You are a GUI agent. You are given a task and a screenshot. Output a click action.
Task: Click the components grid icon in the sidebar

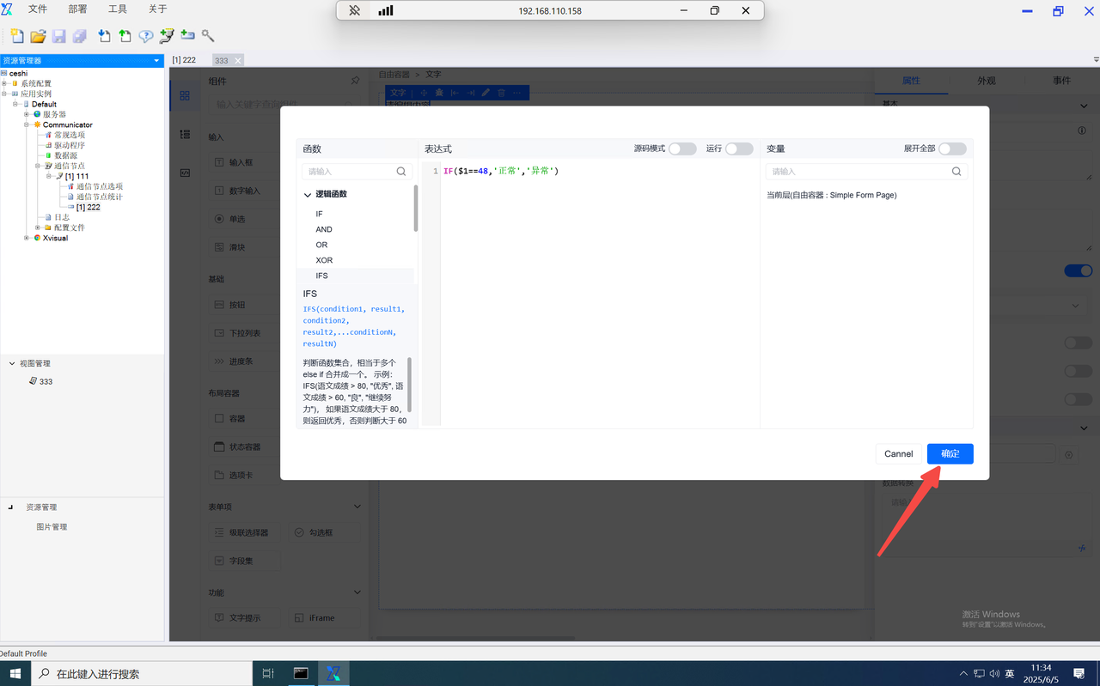(x=185, y=96)
